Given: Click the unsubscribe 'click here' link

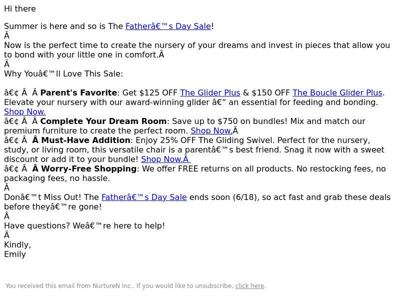Looking at the screenshot, I should click(x=249, y=286).
